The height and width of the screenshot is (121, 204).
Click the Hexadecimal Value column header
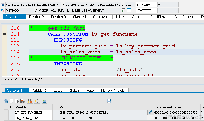tap(177, 107)
